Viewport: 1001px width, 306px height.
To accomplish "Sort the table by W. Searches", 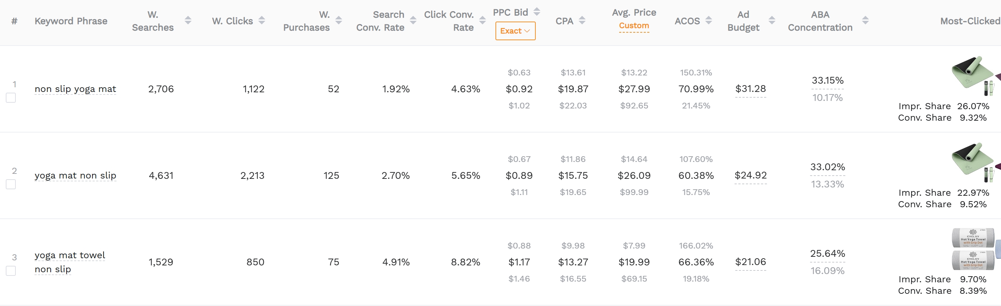I will [188, 21].
